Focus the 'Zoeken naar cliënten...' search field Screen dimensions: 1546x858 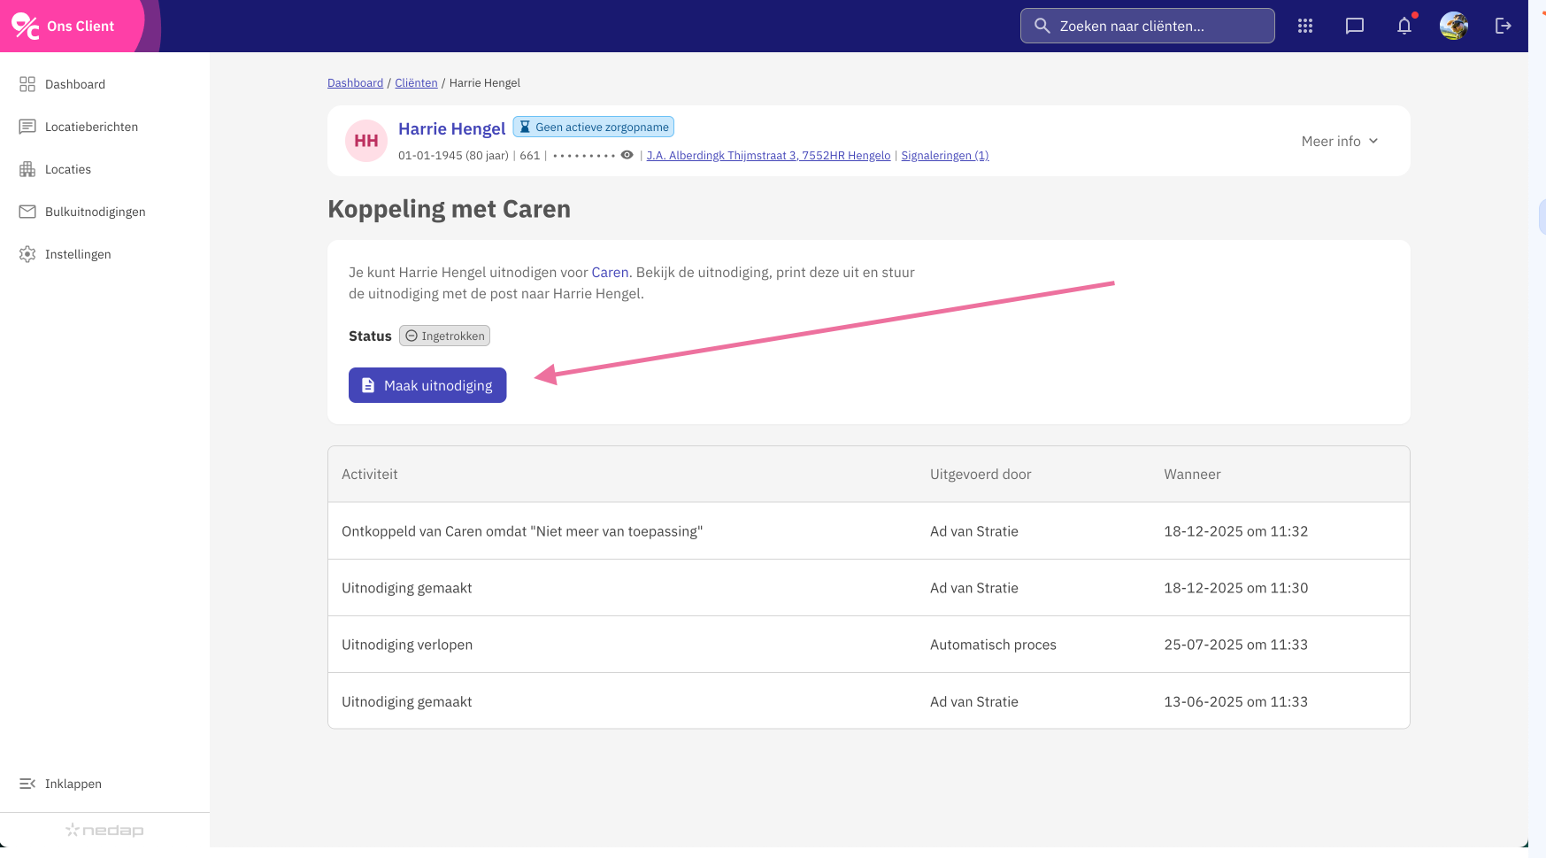[1148, 26]
